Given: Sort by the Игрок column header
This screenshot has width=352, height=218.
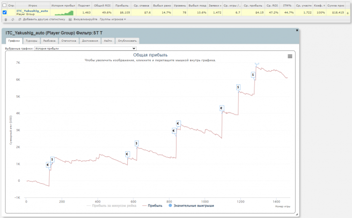Looking at the screenshot, I should [x=33, y=6].
